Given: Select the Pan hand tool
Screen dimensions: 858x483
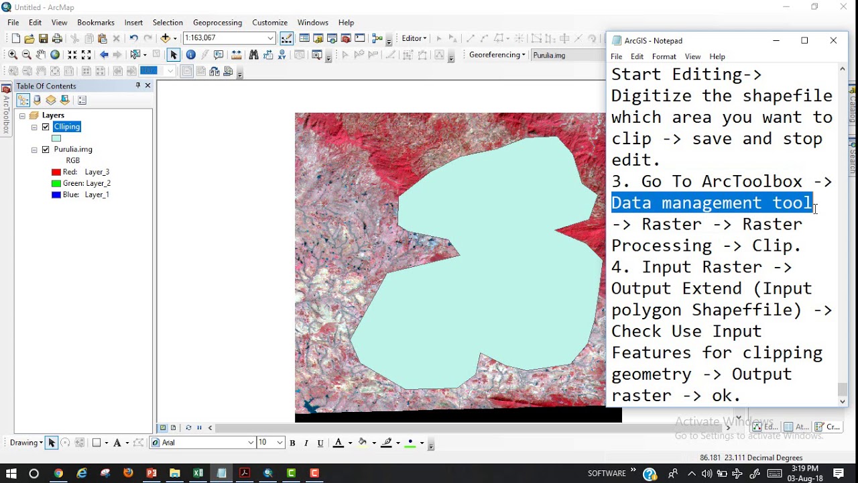Looking at the screenshot, I should pyautogui.click(x=41, y=54).
